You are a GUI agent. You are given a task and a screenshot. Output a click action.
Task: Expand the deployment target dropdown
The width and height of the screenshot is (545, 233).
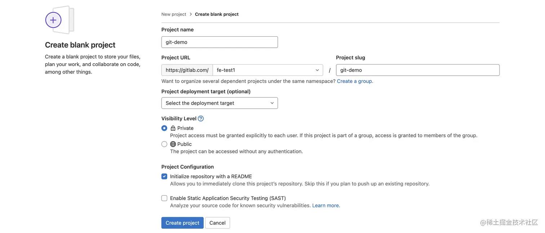(x=220, y=103)
